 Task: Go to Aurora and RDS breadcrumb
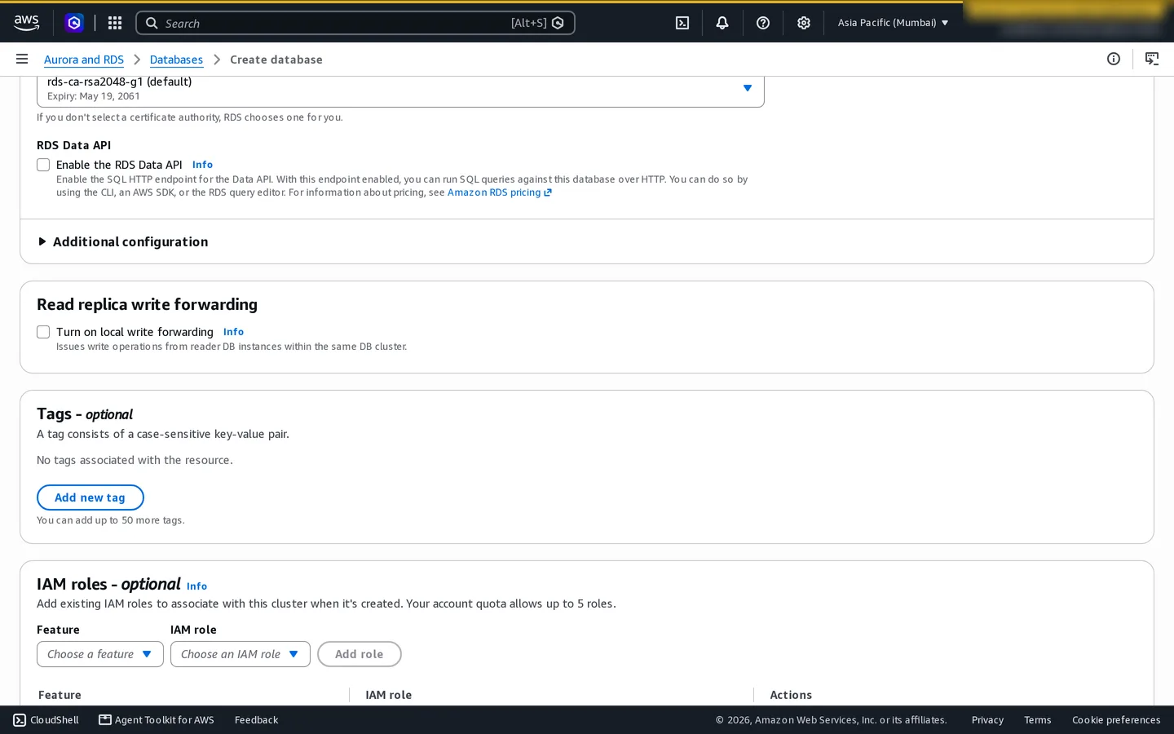point(84,60)
